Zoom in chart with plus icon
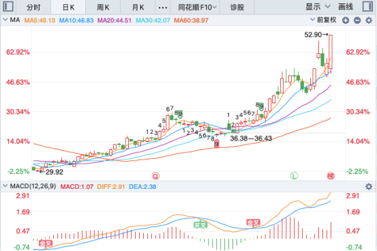Viewport: 377px width, 251px height. point(346,20)
